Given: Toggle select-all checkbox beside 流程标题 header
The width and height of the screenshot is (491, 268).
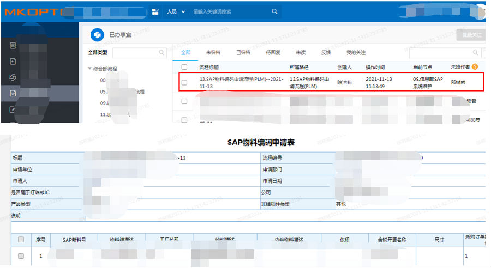Looking at the screenshot, I should click(184, 67).
